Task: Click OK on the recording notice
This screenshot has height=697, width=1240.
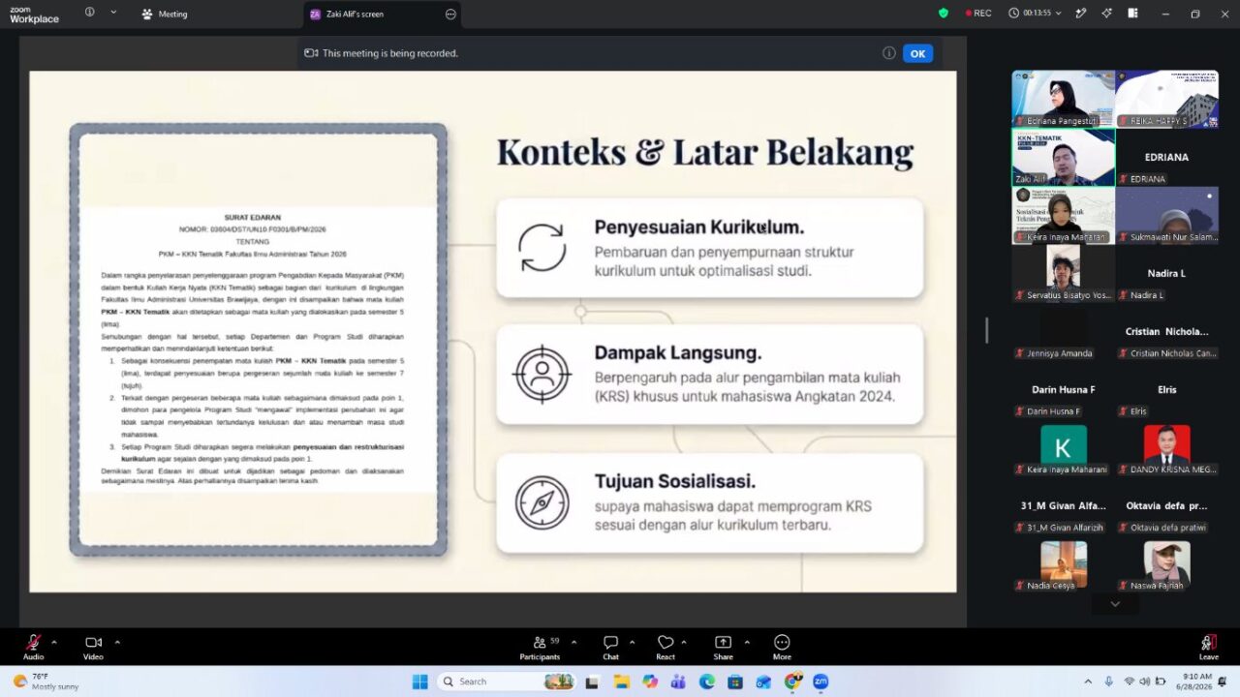Action: coord(917,53)
